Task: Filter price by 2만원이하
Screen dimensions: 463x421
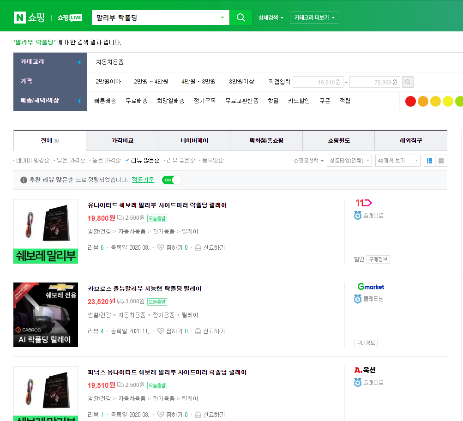Action: tap(108, 82)
